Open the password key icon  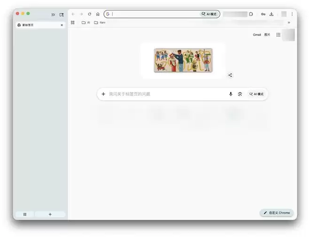click(x=263, y=14)
